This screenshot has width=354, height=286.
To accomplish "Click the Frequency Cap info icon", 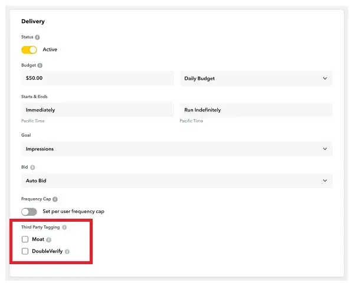I will click(55, 199).
